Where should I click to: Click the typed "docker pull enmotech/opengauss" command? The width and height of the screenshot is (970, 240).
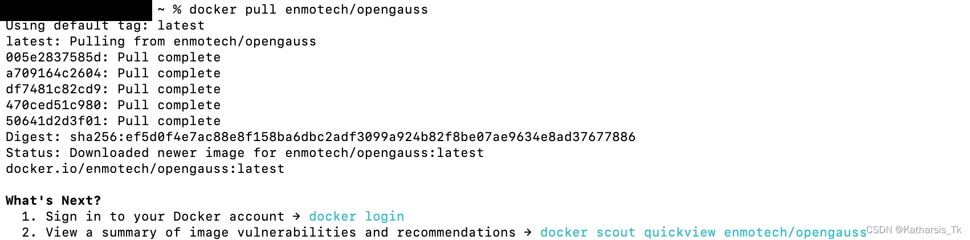point(308,10)
